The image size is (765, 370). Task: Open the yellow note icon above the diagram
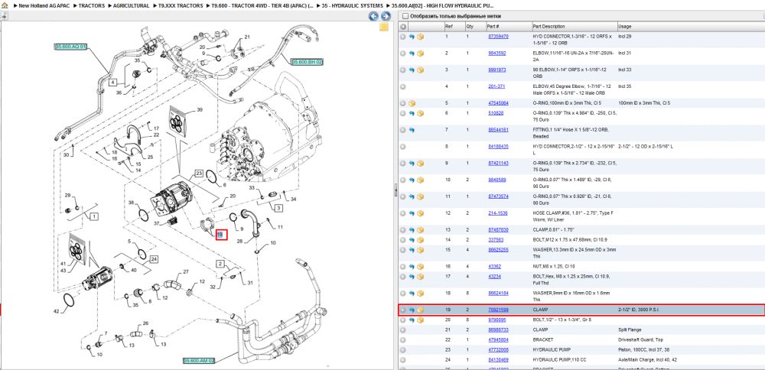pyautogui.click(x=385, y=26)
